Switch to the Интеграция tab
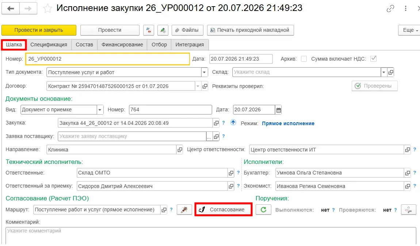This screenshot has height=246, width=420. [190, 45]
